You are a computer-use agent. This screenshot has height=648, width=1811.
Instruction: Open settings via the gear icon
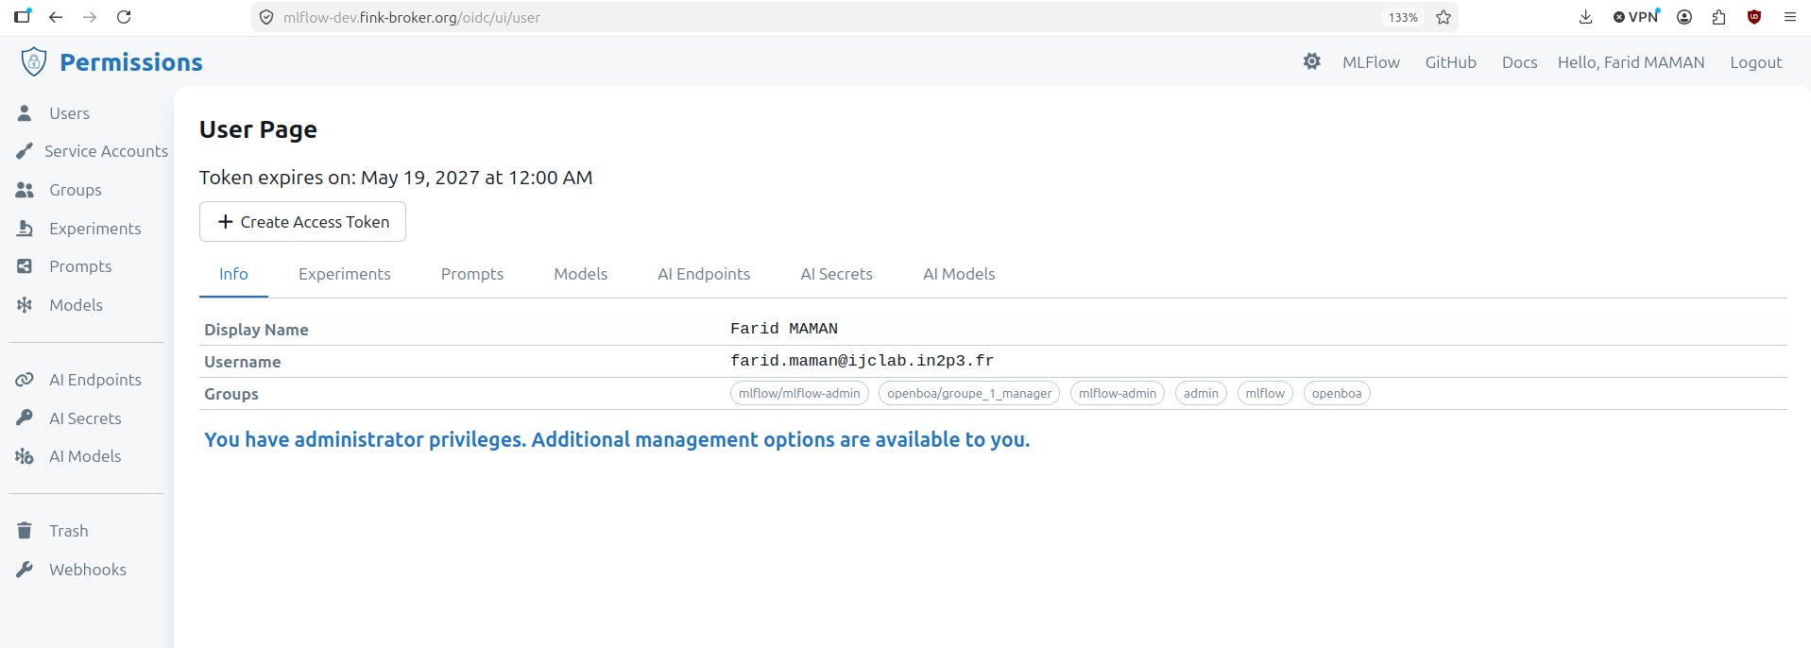[x=1311, y=61]
